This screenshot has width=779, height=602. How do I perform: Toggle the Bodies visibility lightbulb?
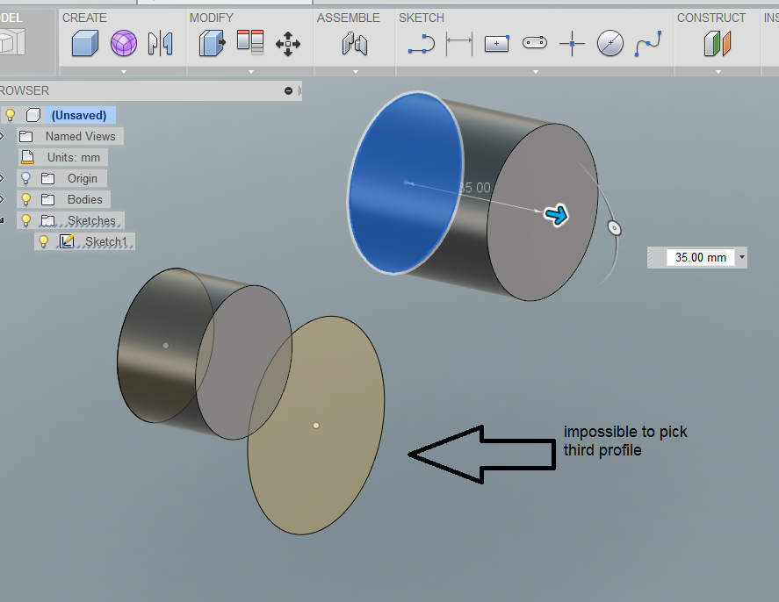25,199
